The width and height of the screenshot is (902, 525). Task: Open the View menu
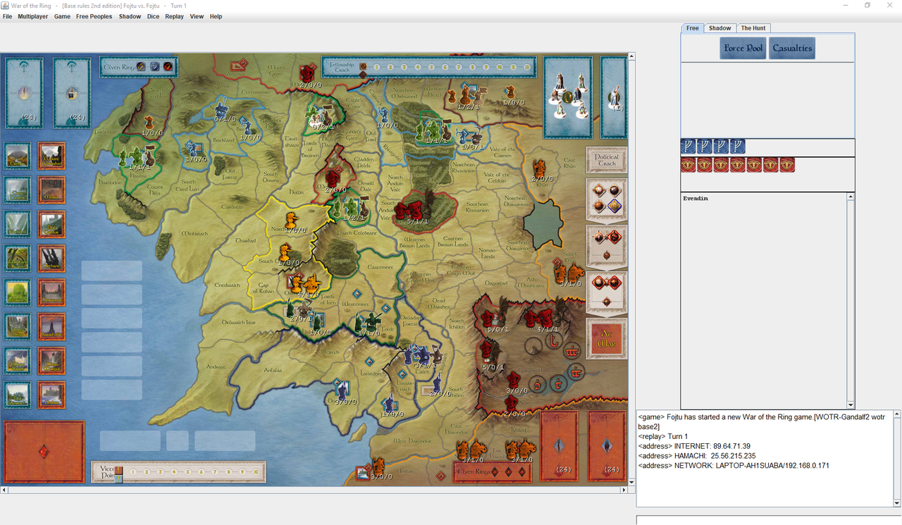[x=197, y=16]
